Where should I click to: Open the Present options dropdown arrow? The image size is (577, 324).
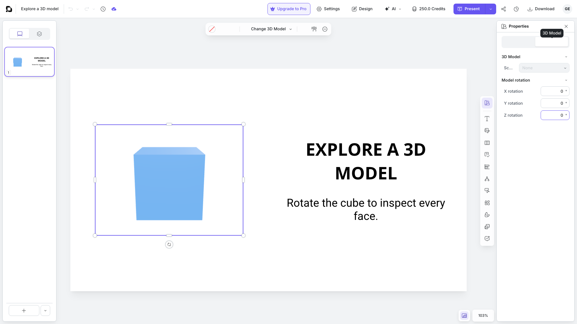click(x=491, y=9)
